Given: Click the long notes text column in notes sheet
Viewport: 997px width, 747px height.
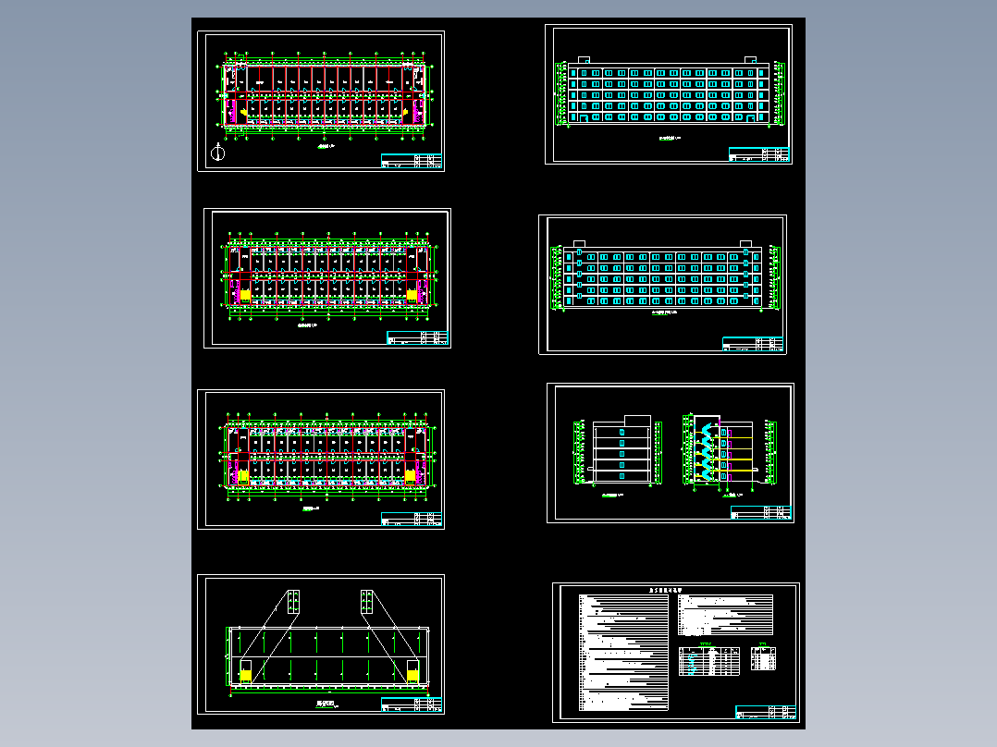Looking at the screenshot, I should pos(623,653).
